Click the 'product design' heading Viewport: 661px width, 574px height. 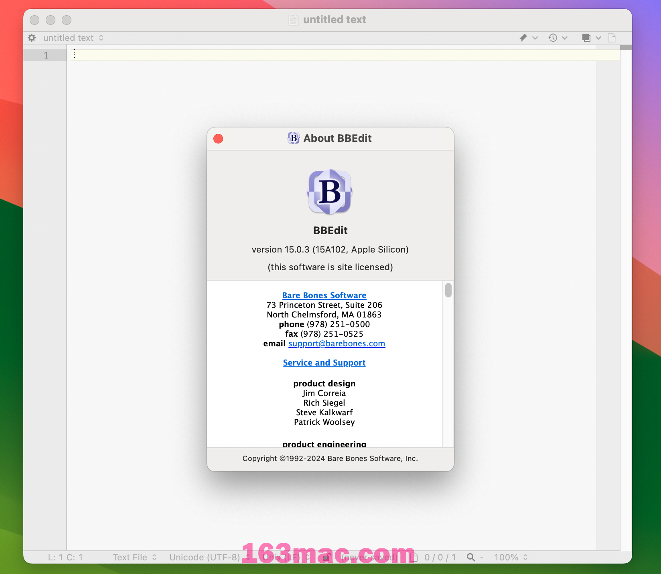(x=324, y=384)
